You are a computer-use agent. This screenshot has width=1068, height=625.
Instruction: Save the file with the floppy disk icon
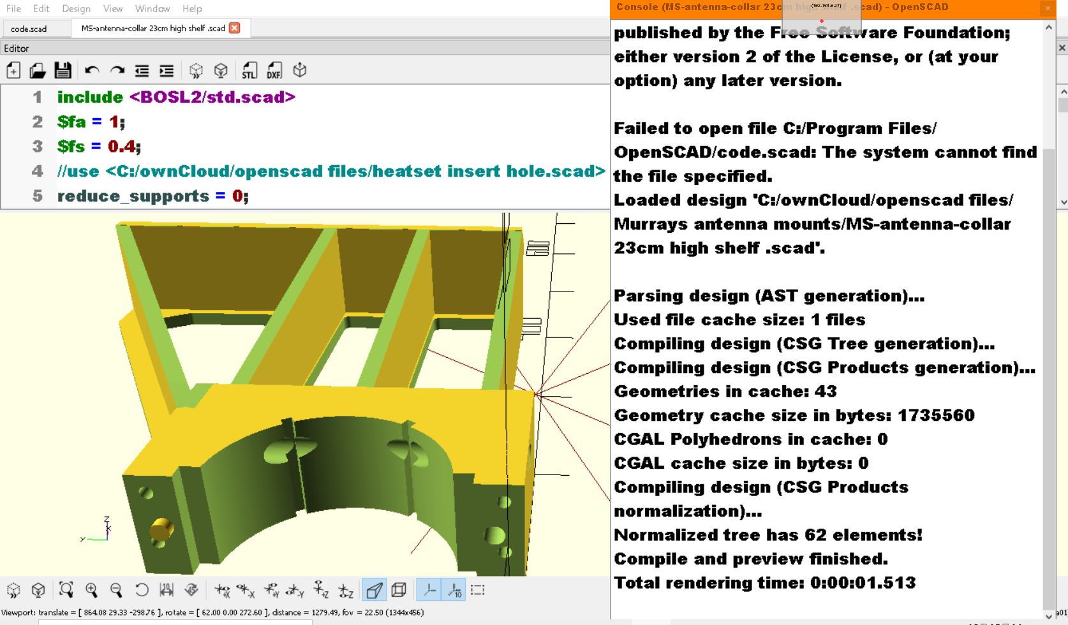click(63, 71)
